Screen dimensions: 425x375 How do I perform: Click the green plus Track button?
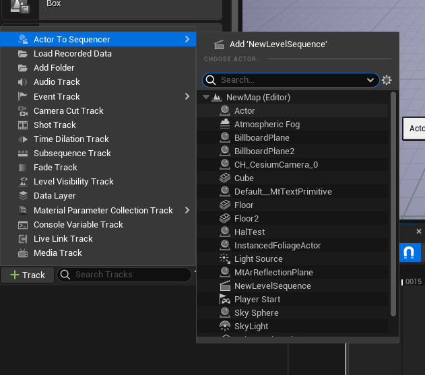[27, 275]
